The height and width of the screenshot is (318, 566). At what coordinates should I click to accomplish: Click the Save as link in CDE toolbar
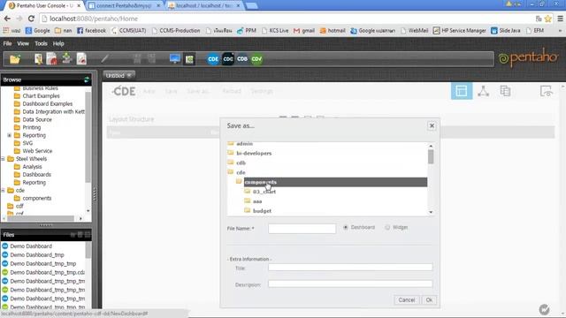[x=197, y=91]
